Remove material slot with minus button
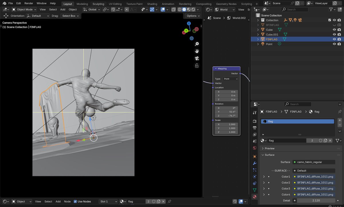 point(340,125)
